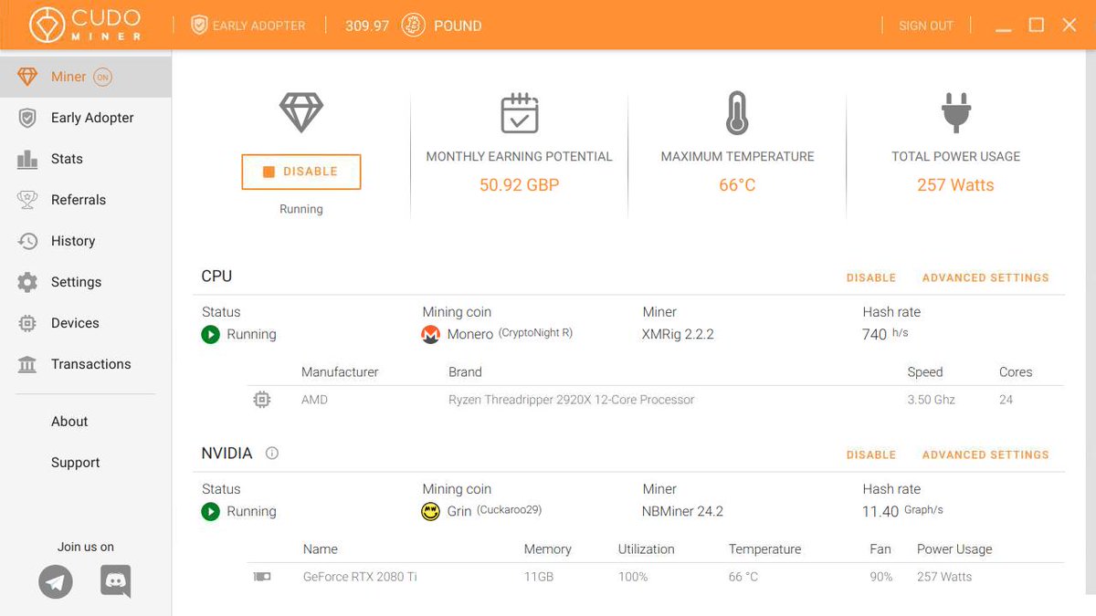The image size is (1096, 616).
Task: Click the History clock icon
Action: 27,241
